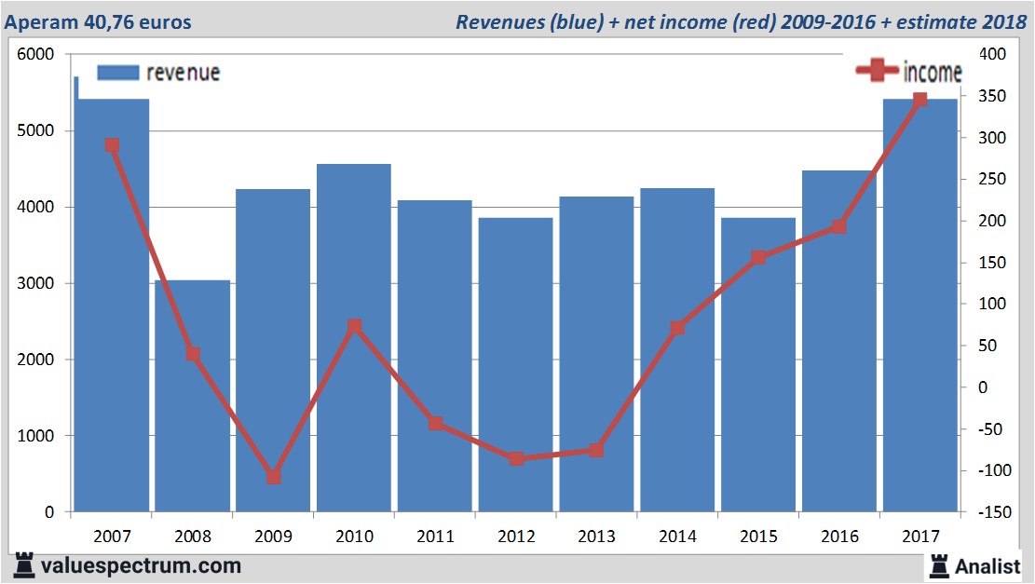Click the 2015 income data point

pos(759,257)
